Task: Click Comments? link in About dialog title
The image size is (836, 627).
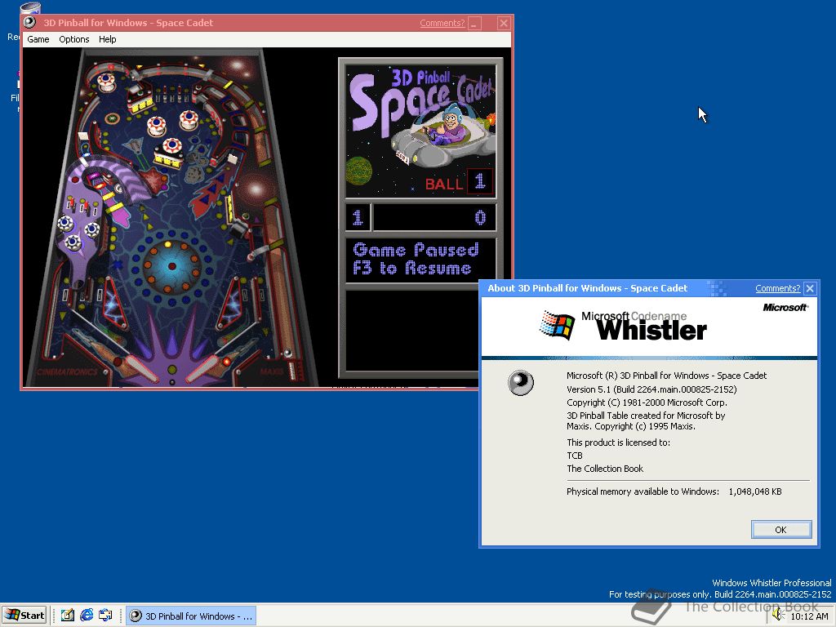Action: (x=777, y=288)
